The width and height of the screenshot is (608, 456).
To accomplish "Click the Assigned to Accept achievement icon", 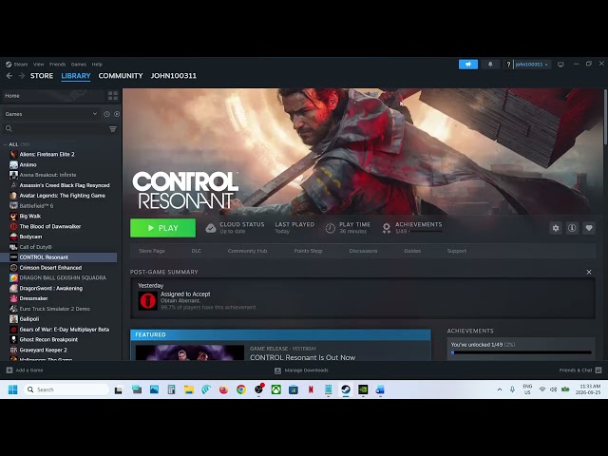I will click(148, 300).
